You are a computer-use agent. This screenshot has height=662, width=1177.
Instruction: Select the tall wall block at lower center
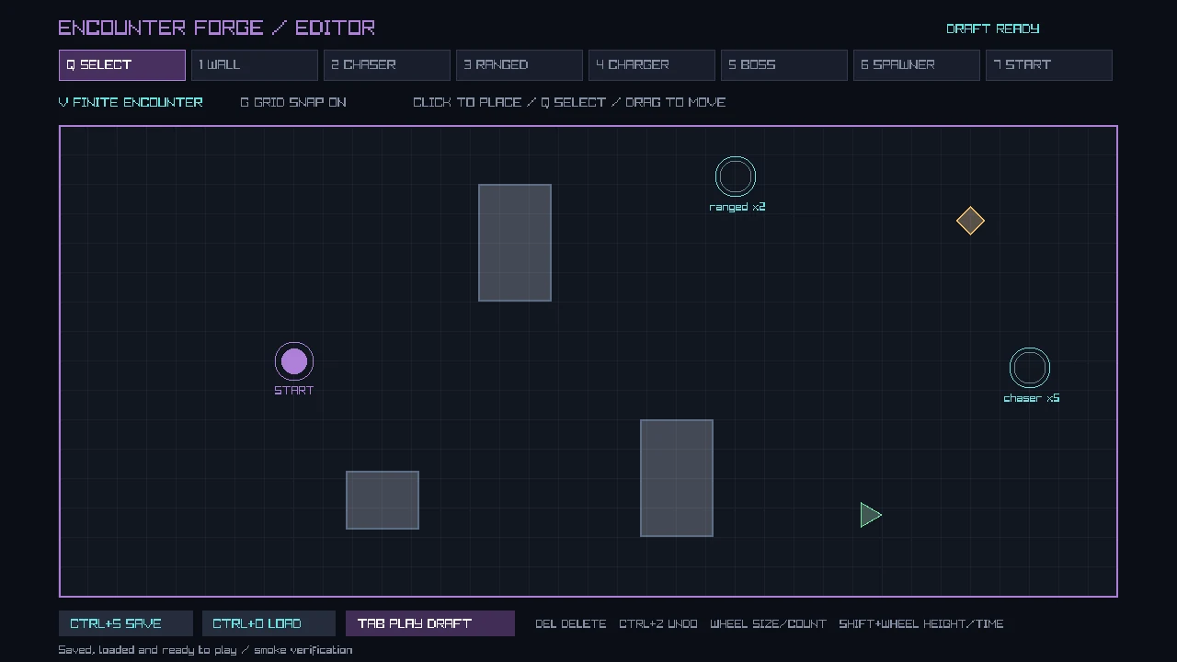click(677, 478)
